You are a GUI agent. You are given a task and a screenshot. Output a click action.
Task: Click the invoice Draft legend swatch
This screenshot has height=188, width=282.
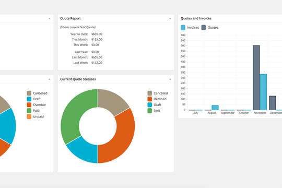(29, 99)
